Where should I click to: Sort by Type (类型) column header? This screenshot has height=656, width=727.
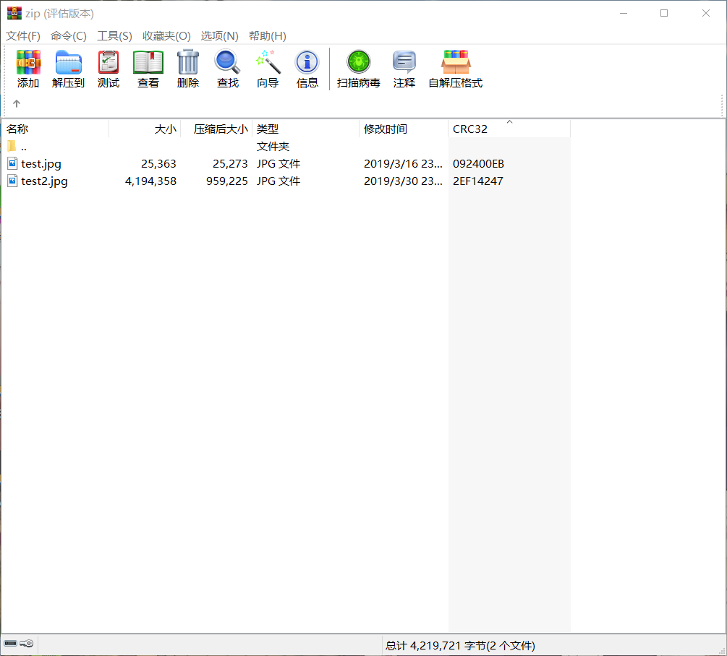pos(305,129)
